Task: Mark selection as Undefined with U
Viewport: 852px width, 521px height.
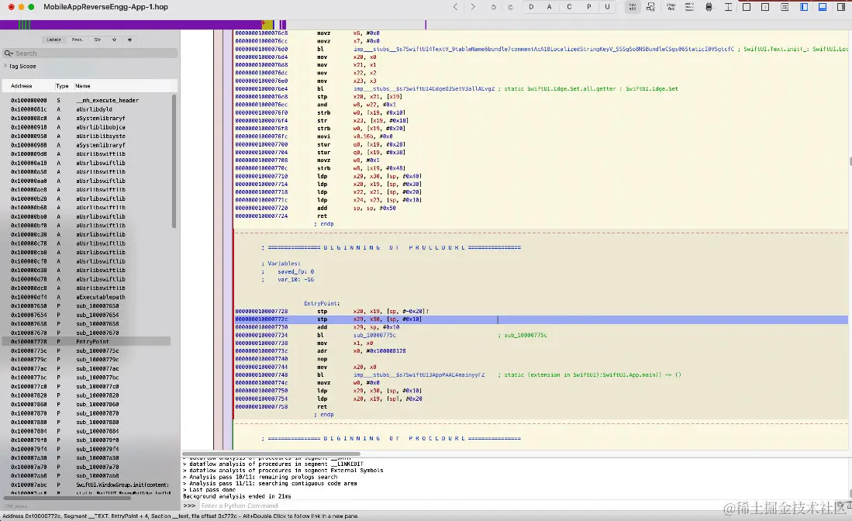Action: pos(607,7)
